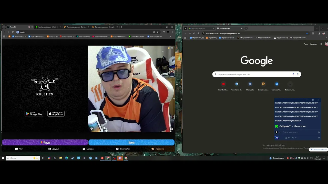The height and width of the screenshot is (184, 328).
Task: Open the YouTube Studio shortcut
Action: click(x=223, y=86)
